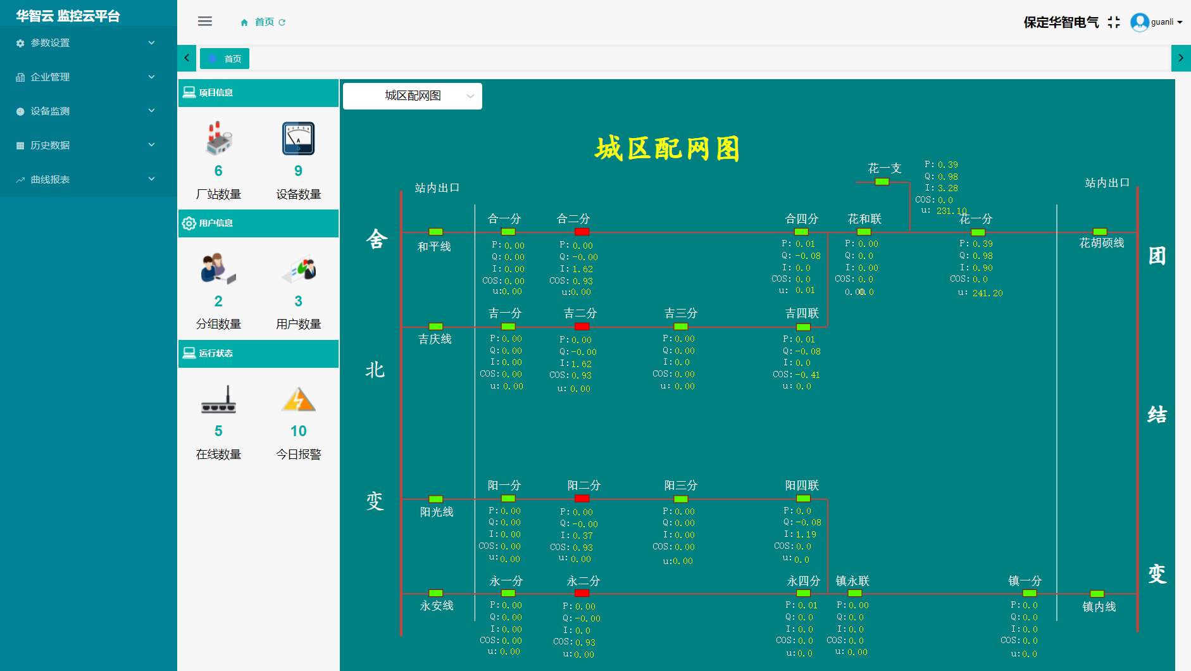Click the 城区配网图 yellow diagram title
The height and width of the screenshot is (671, 1191).
(x=667, y=149)
